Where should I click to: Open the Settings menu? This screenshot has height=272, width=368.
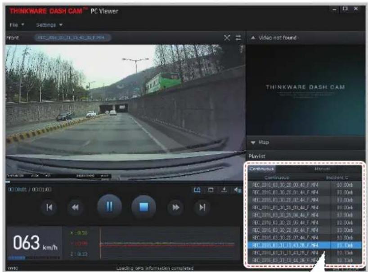[x=49, y=25]
